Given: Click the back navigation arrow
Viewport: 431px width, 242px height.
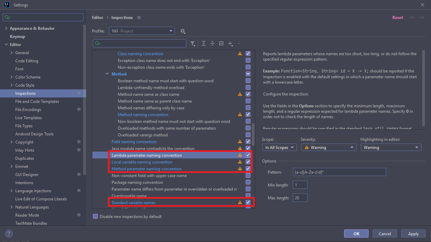Looking at the screenshot, I should 413,18.
